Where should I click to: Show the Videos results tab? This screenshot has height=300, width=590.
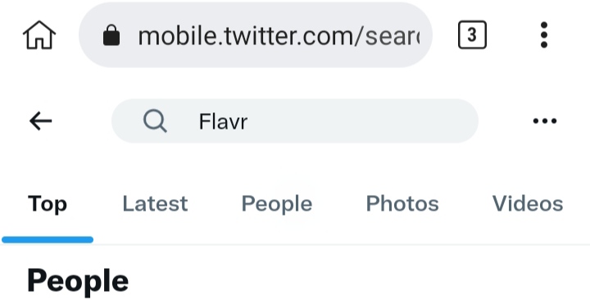pos(528,204)
